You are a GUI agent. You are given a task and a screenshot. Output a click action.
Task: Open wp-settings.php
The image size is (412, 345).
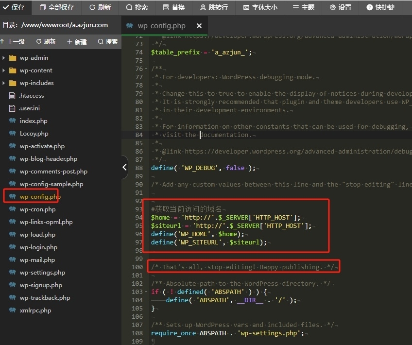tap(43, 272)
